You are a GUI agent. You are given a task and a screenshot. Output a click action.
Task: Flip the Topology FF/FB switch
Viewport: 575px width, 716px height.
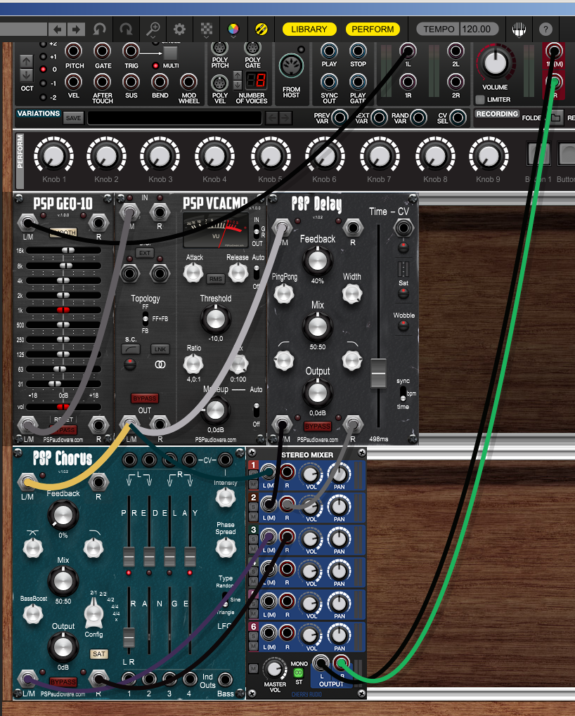point(146,319)
